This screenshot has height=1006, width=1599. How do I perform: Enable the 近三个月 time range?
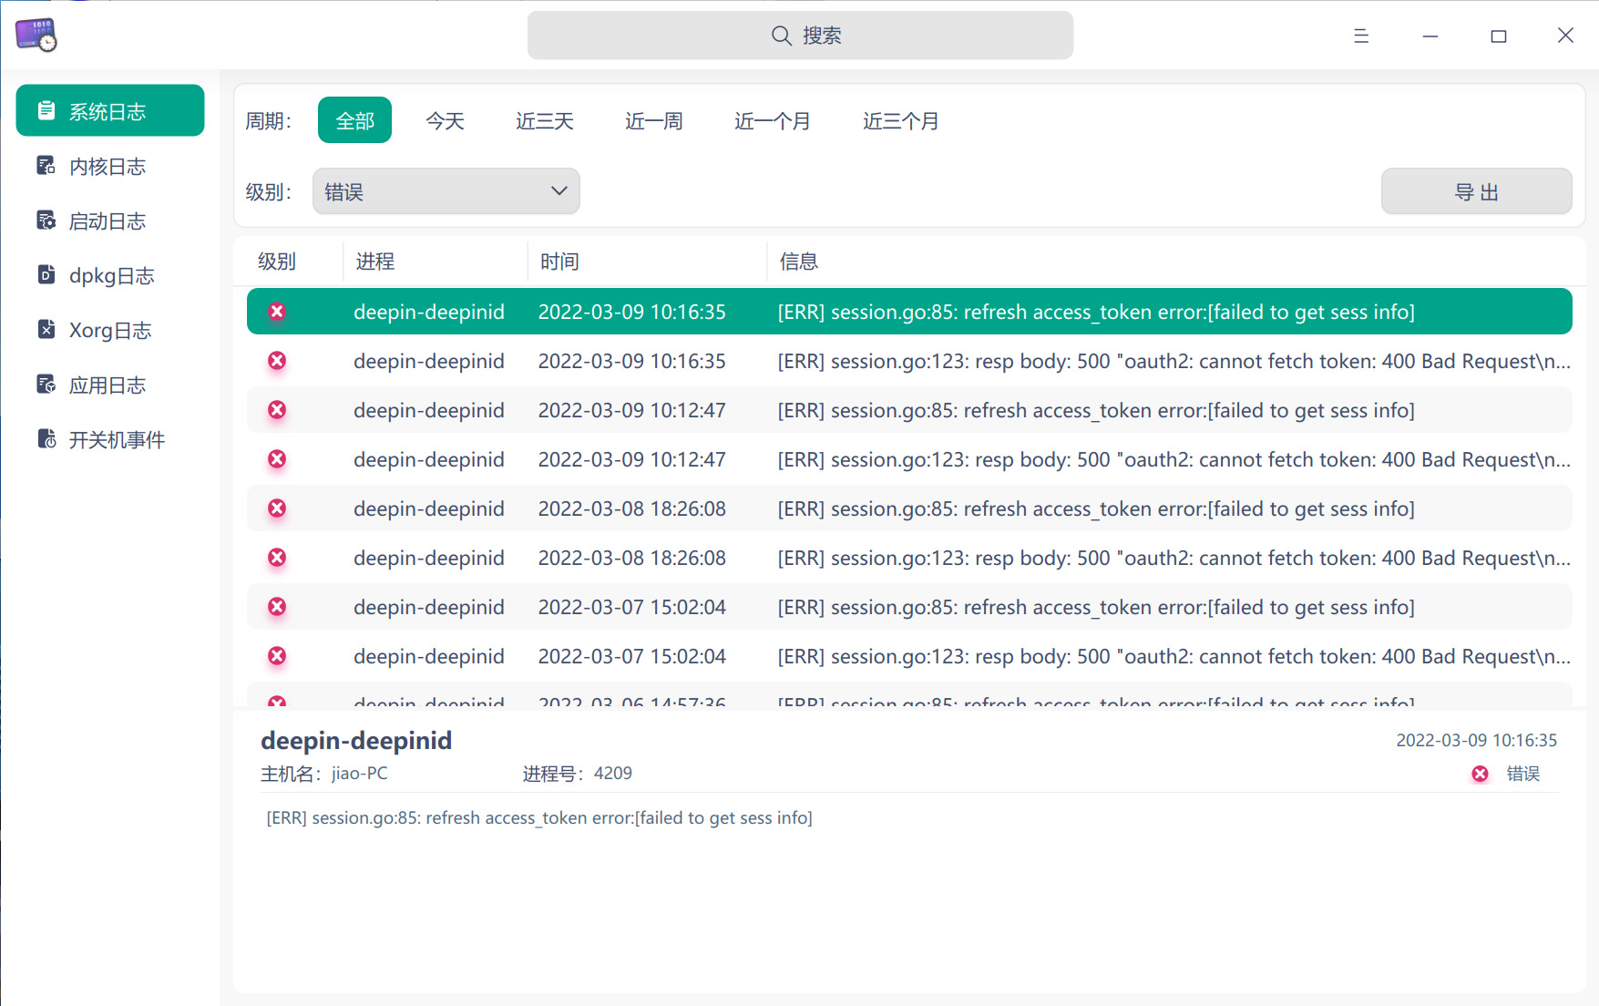[900, 120]
